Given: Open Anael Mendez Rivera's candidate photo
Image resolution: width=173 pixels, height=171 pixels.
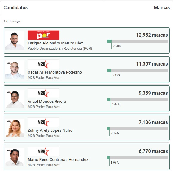Looking at the screenshot, I should (x=15, y=99).
